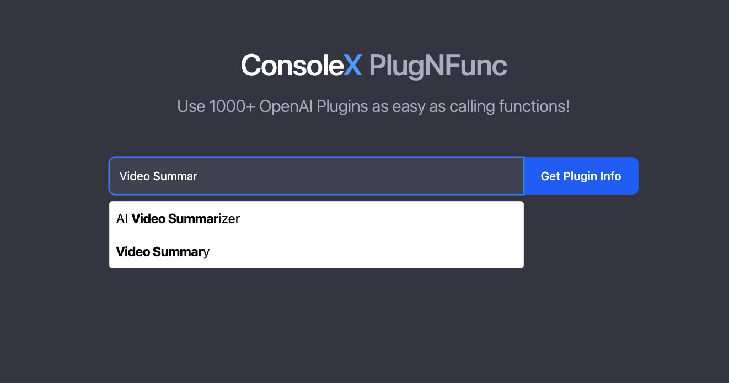
Task: Click the blue X in ConsoleX logo
Action: tap(353, 66)
